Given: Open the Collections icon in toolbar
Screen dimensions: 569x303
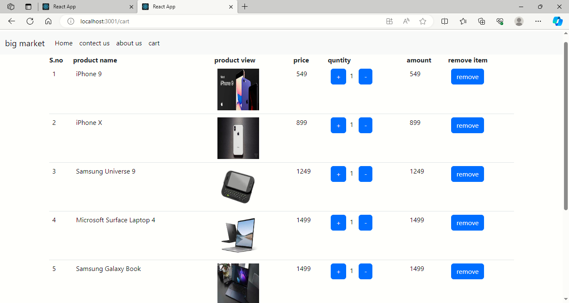Looking at the screenshot, I should coord(482,21).
